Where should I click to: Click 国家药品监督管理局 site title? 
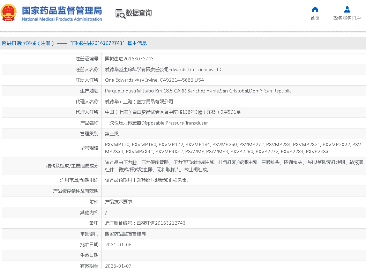[x=62, y=11]
